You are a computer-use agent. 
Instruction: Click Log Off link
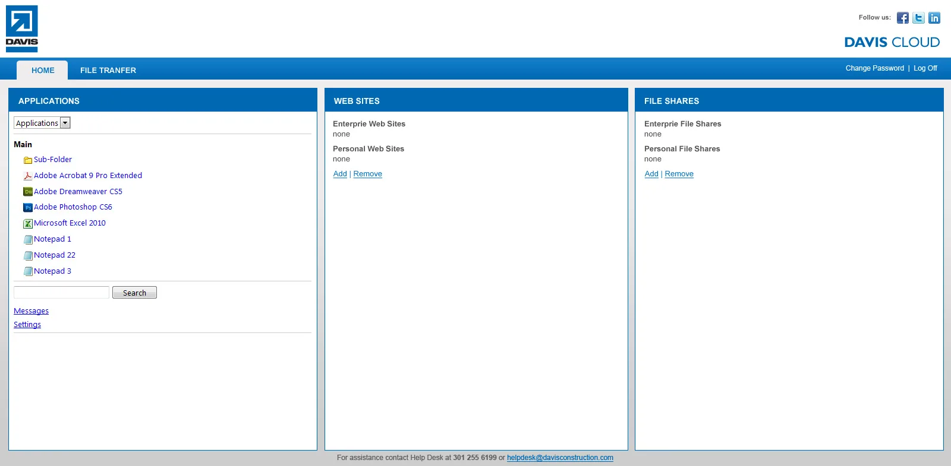coord(925,68)
